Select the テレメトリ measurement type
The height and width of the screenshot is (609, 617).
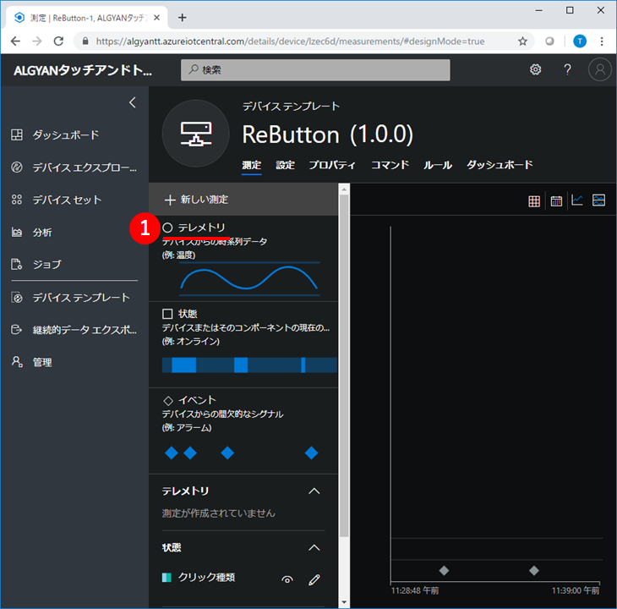(x=243, y=259)
